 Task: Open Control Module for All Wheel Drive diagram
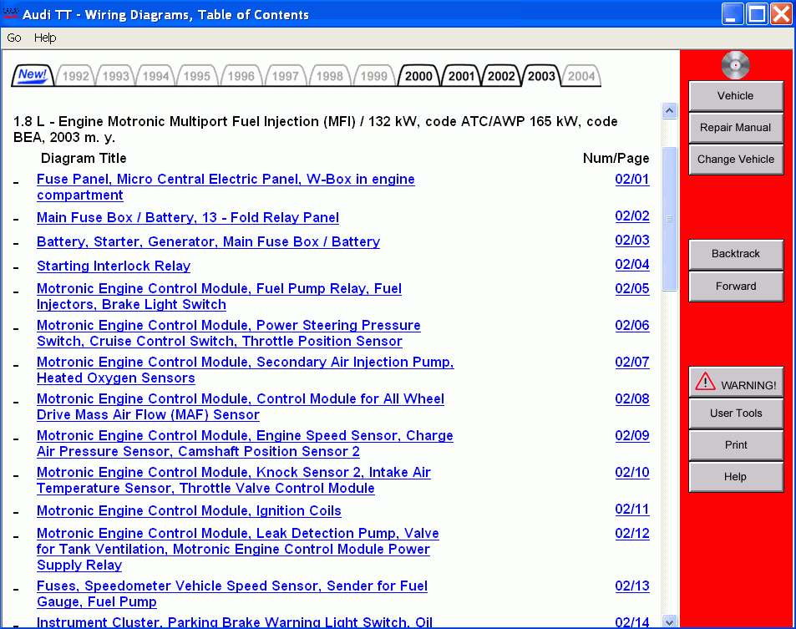click(240, 407)
